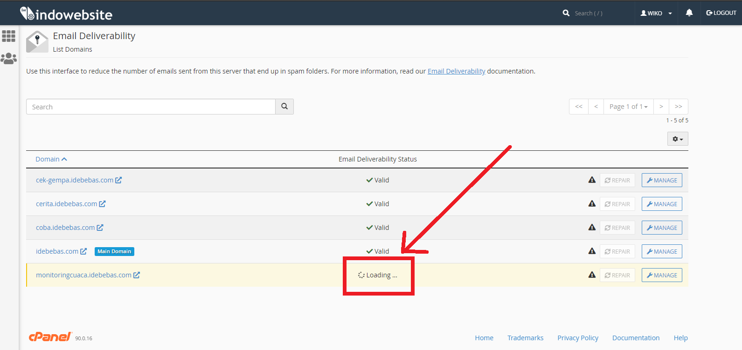Click the notifications bell icon
This screenshot has width=742, height=350.
pos(689,13)
